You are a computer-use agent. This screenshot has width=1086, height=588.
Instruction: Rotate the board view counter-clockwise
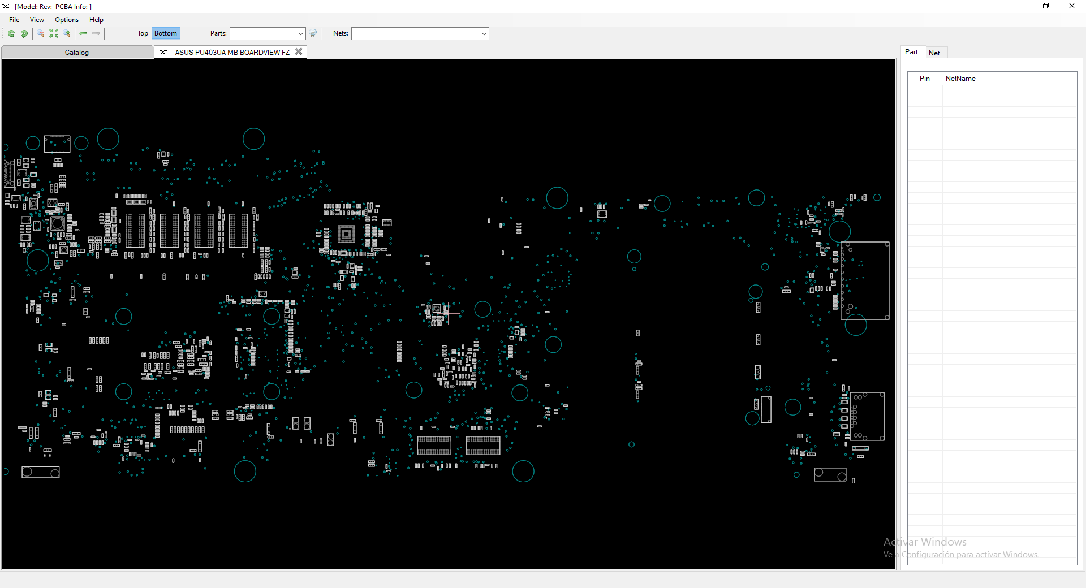11,33
